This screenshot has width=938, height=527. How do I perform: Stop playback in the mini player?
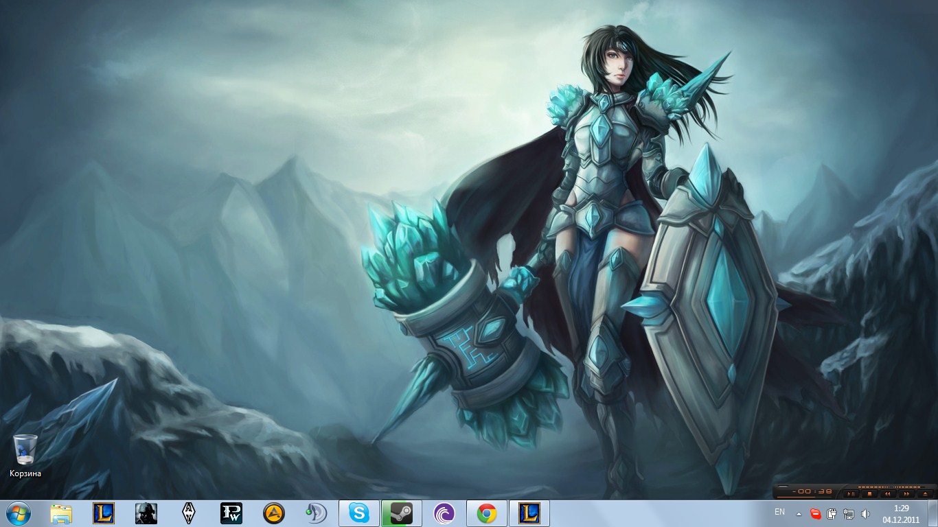coord(869,493)
